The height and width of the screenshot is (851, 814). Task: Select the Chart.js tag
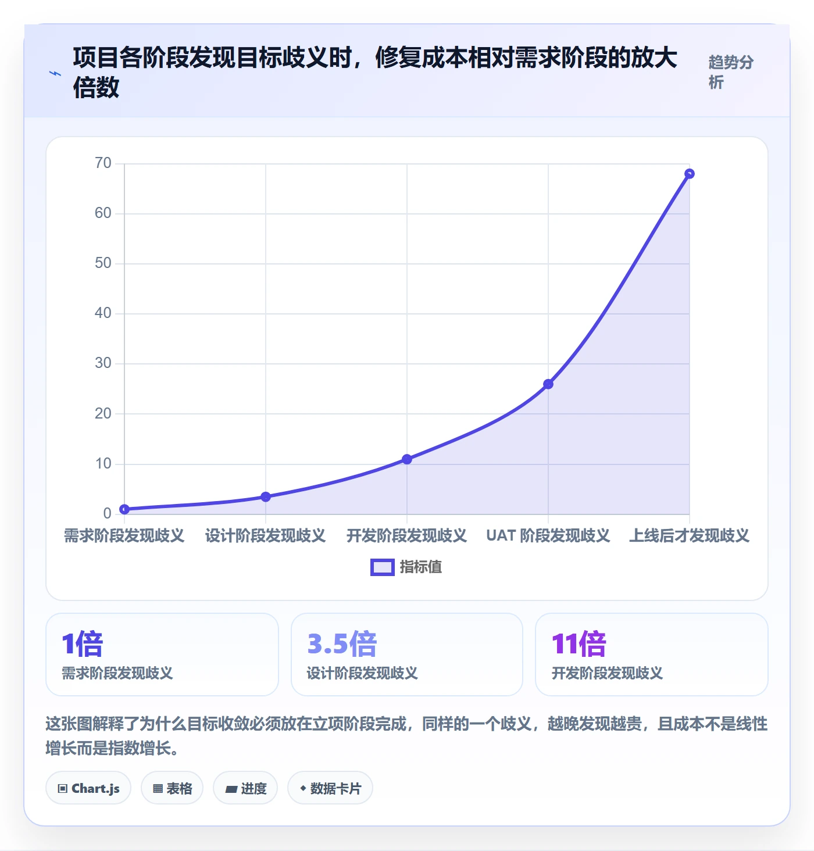click(88, 788)
